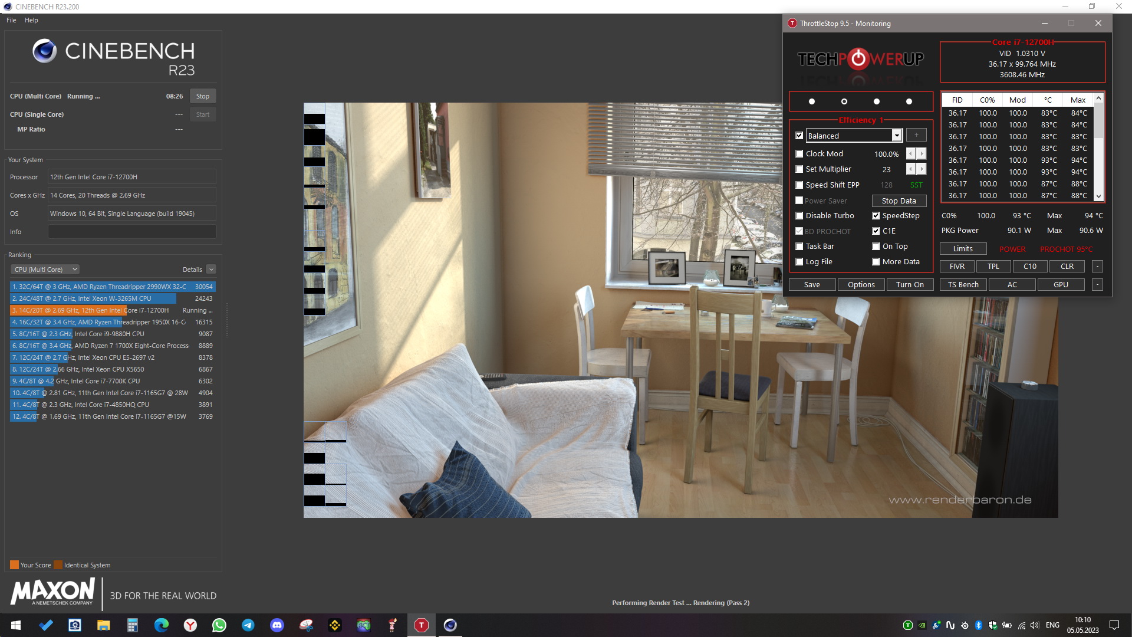Open the battery status tray icon

(1007, 625)
